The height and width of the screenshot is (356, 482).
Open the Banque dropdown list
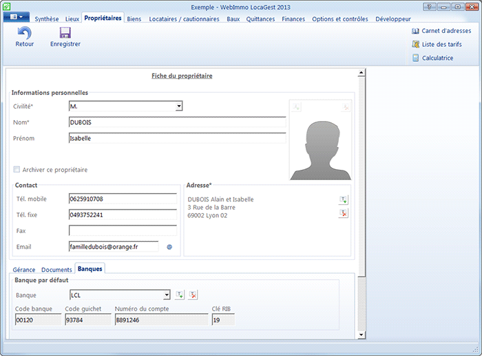tap(166, 296)
